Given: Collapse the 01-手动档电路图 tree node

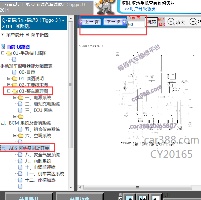Looking at the screenshot, I should coord(3,53).
